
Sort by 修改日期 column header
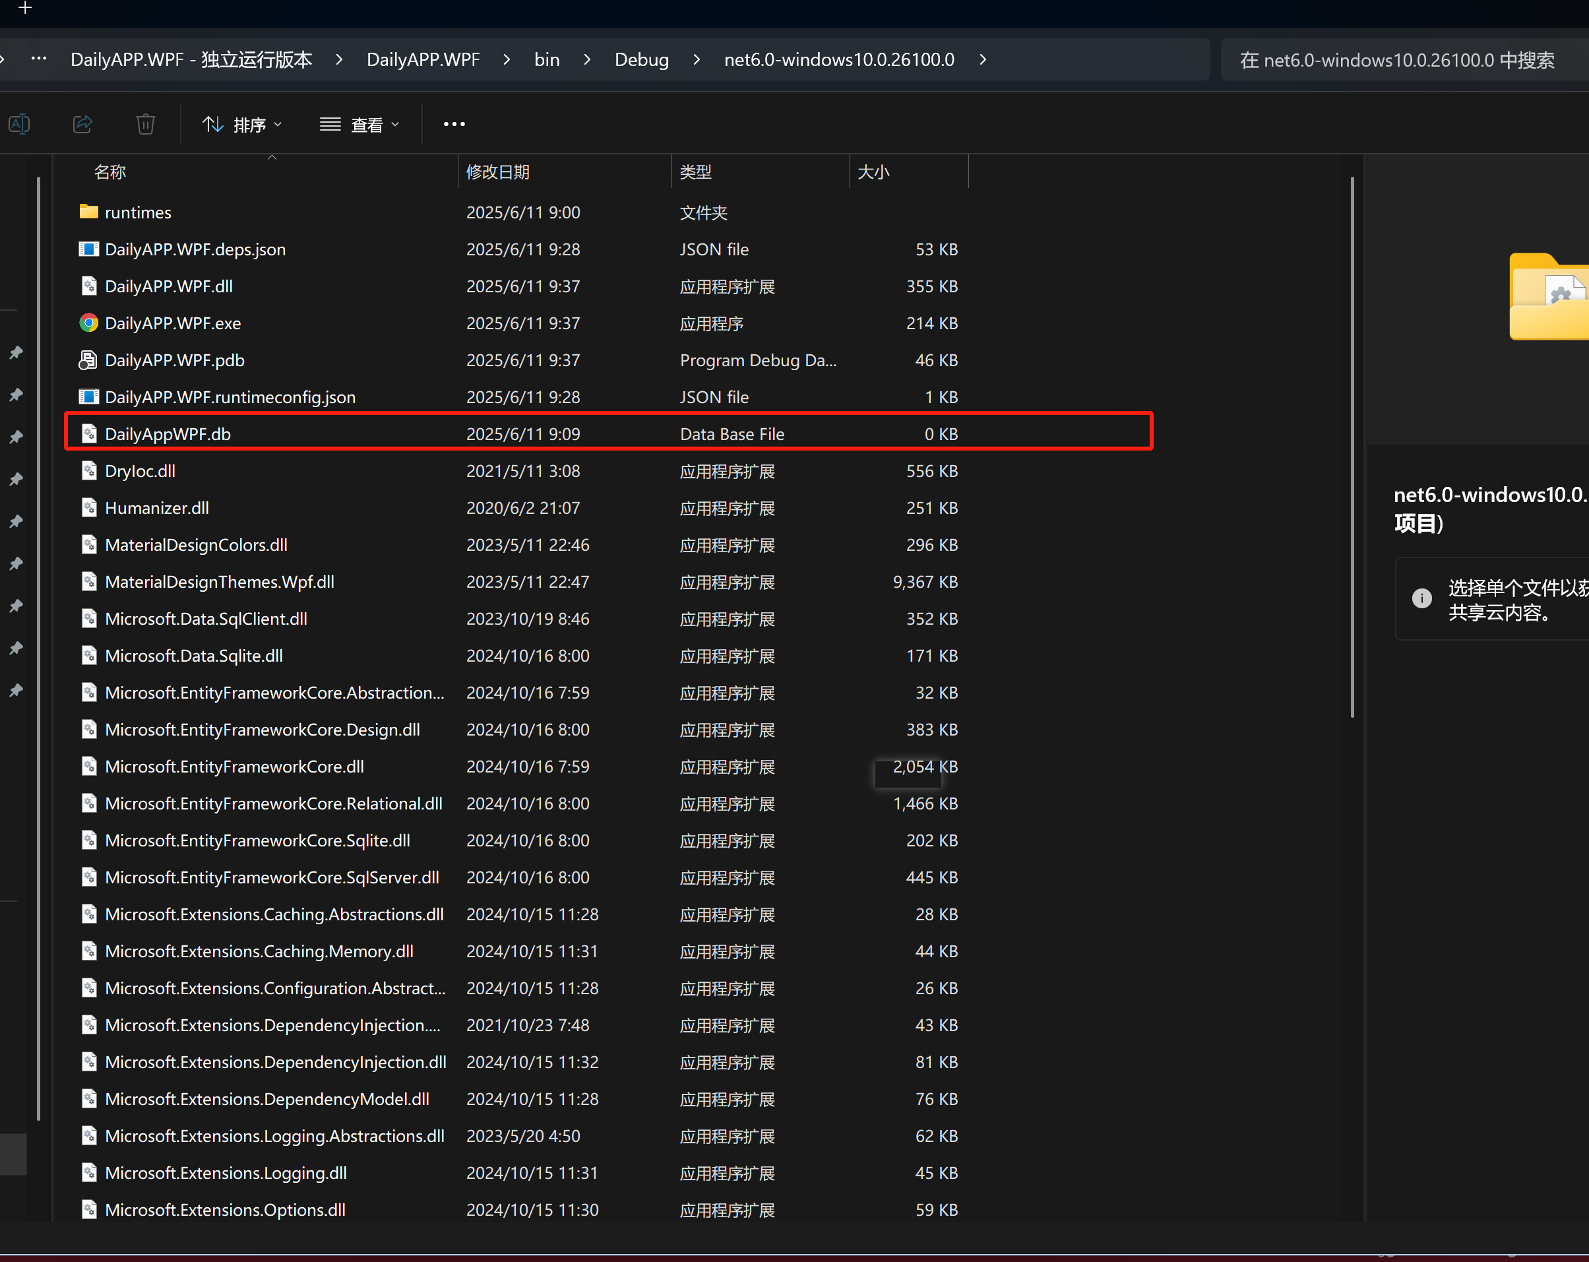tap(498, 172)
